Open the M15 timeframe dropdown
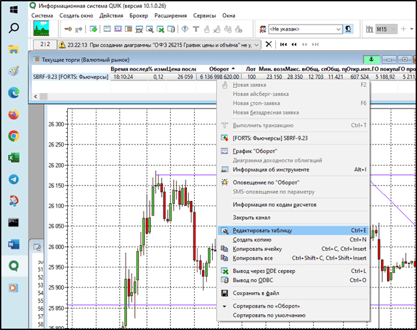This screenshot has width=417, height=330. 394,29
